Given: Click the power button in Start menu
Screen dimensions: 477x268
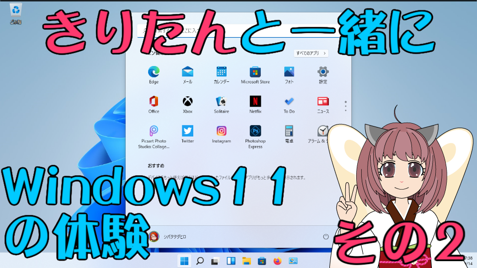Looking at the screenshot, I should 326,236.
